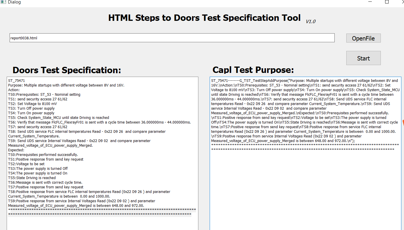Click the 'TS1: send security access 27 61/62' line
The width and height of the screenshot is (404, 230).
(38, 99)
